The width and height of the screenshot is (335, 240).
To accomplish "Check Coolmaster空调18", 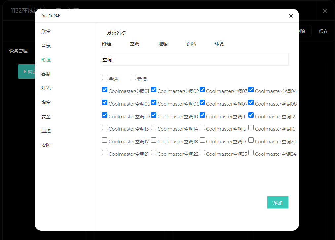I will point(154,140).
